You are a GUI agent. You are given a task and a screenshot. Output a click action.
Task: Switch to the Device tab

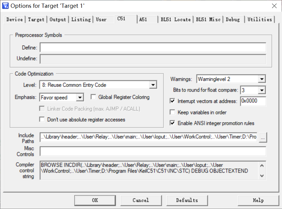point(14,19)
